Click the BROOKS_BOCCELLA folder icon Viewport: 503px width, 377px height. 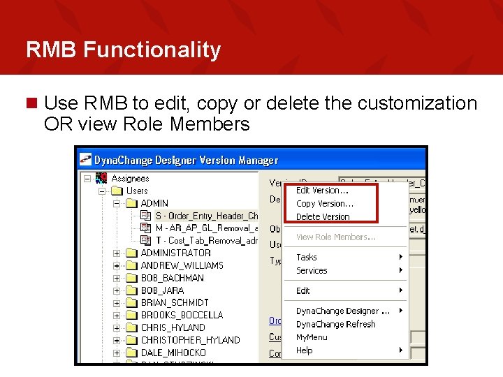[131, 315]
